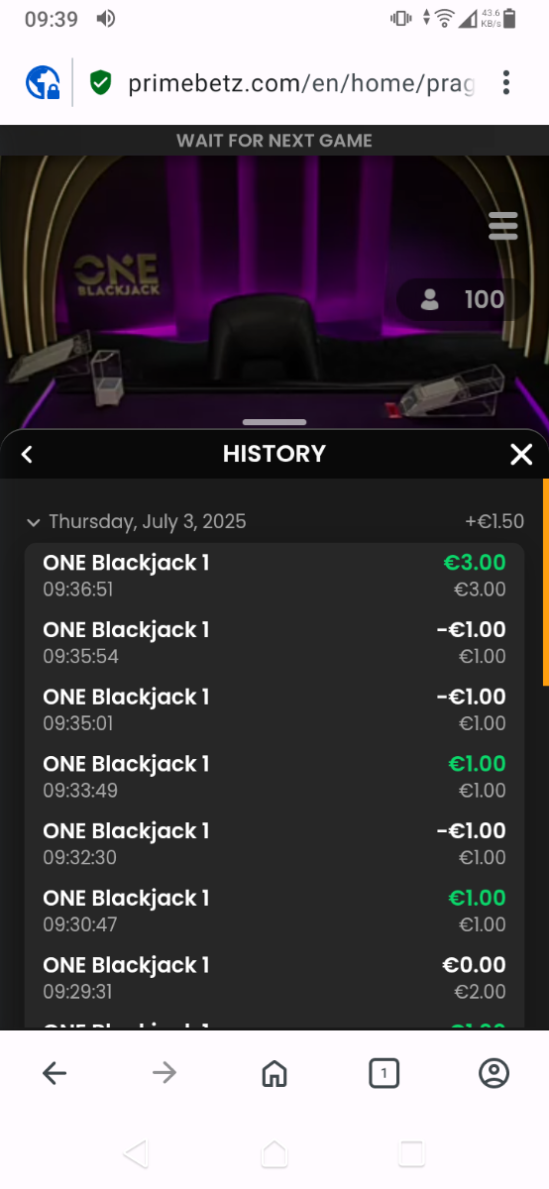
Task: Open the browser profile account icon
Action: [494, 1073]
